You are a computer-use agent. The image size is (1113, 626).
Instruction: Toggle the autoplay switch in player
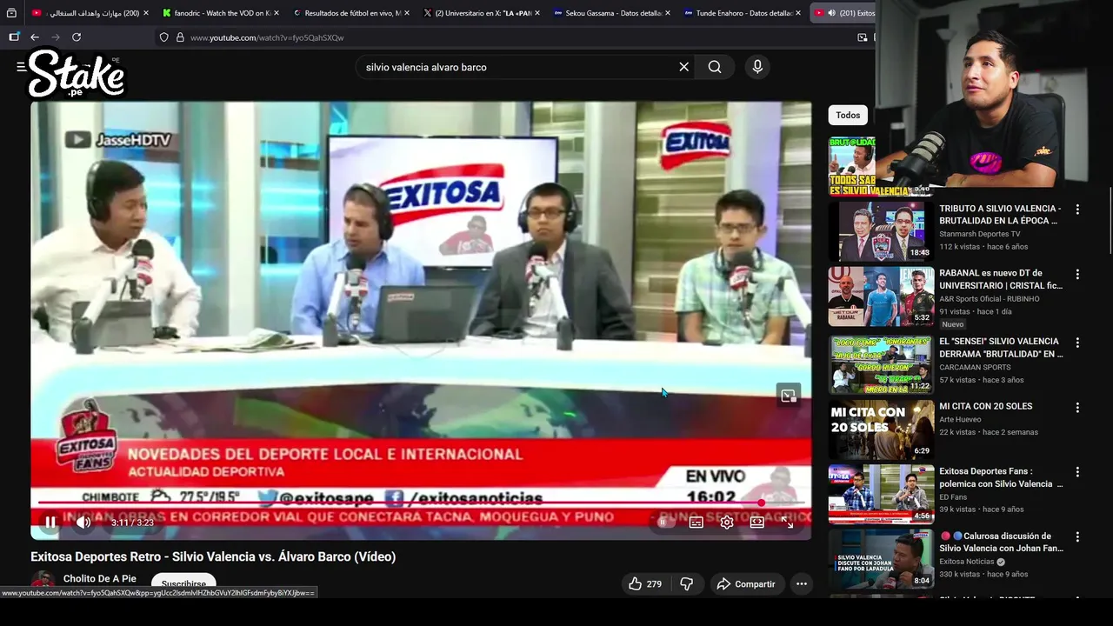click(x=664, y=523)
